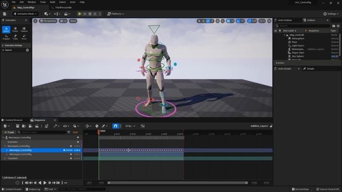Switch to the Content Browser tab
Screen dimensions: 342x192
tap(12, 120)
